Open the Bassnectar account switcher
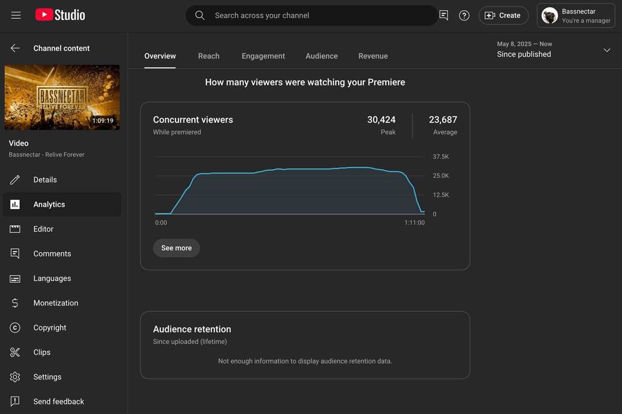This screenshot has width=622, height=414. [576, 16]
